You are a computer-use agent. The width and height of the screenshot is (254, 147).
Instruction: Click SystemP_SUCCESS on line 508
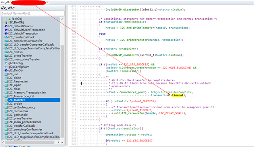click(142, 101)
